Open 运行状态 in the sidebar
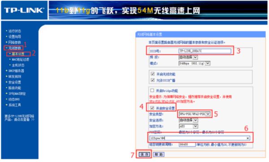Screen dimensions: 269x162 15,31
